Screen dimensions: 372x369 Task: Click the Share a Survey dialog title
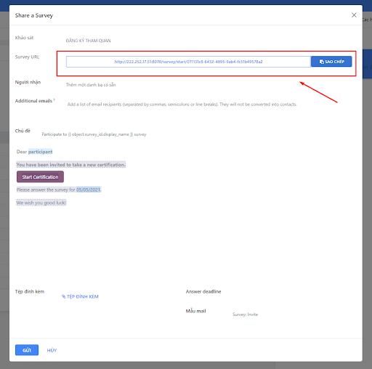tap(34, 15)
